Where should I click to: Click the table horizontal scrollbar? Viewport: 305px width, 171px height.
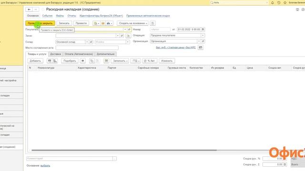(x=124, y=150)
